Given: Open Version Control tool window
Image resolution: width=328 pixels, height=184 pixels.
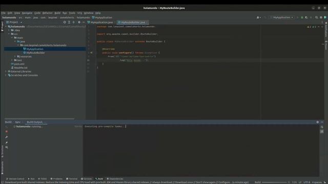Looking at the screenshot, I should click(x=15, y=179).
